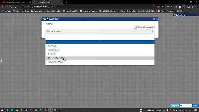Open Windows taskbar search

click(x=7, y=110)
